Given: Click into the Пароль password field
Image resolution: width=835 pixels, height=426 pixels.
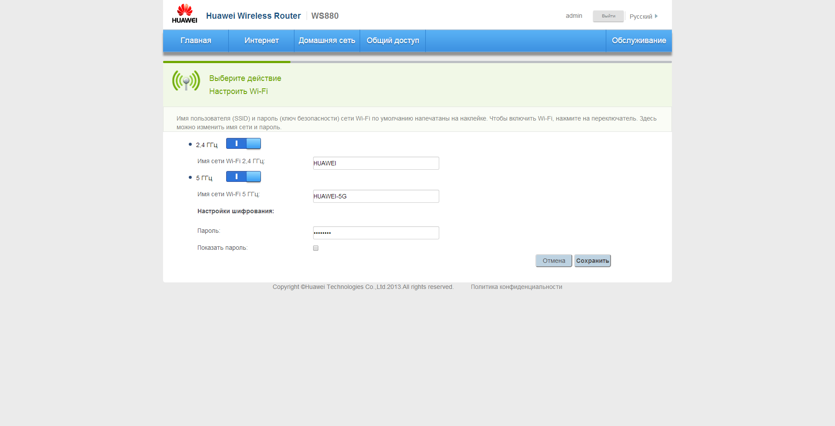Looking at the screenshot, I should coord(376,233).
